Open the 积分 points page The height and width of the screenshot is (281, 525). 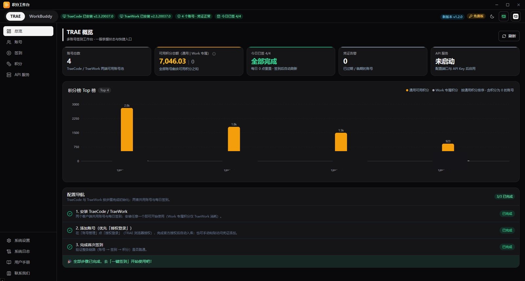(x=28, y=64)
